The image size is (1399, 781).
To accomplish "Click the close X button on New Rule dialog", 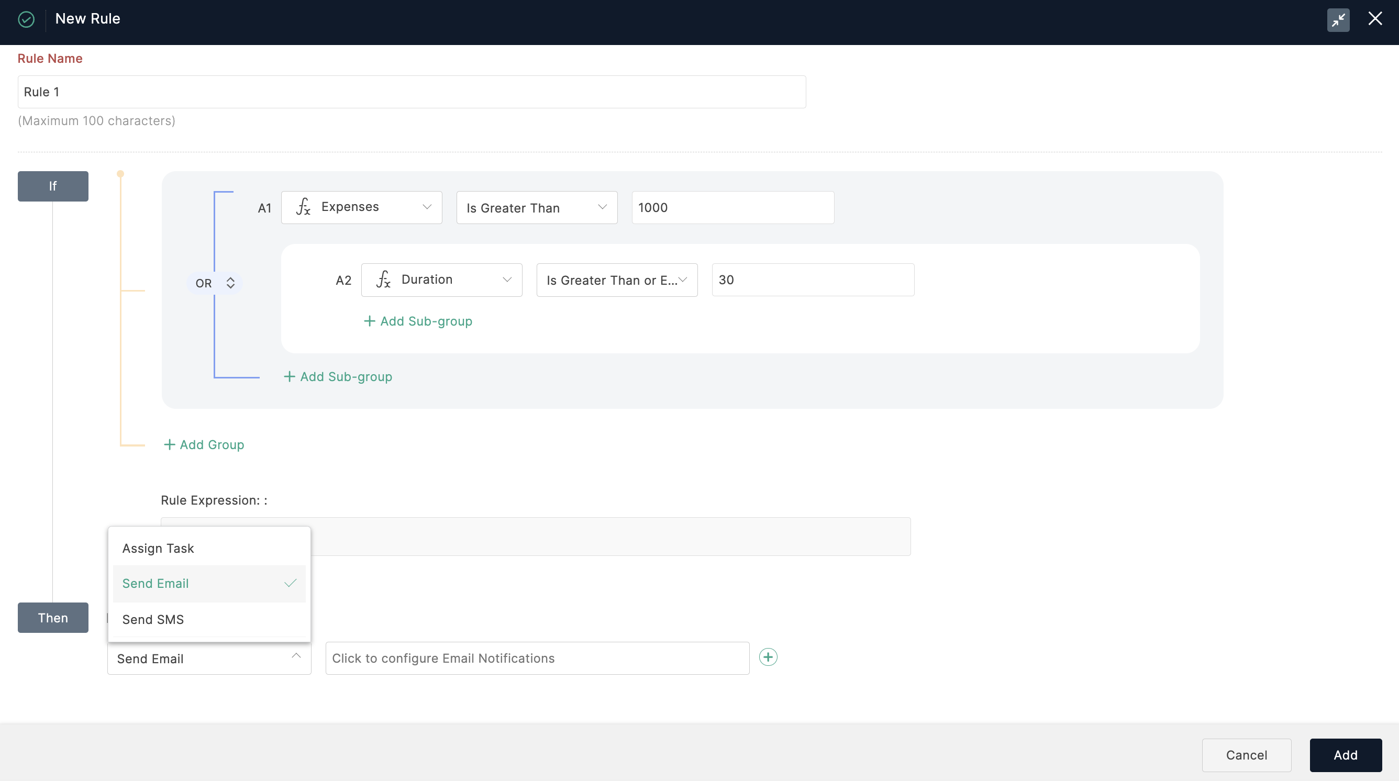I will pyautogui.click(x=1375, y=18).
